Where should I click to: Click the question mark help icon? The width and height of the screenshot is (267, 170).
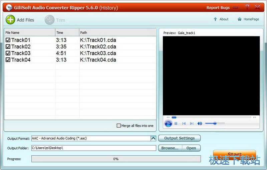pyautogui.click(x=247, y=7)
